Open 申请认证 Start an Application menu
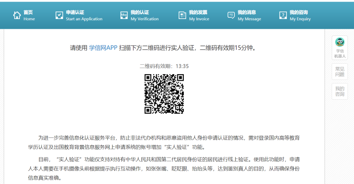The width and height of the screenshot is (354, 184). (x=79, y=15)
